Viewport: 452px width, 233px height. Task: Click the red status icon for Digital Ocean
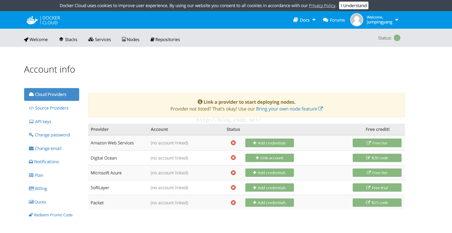click(x=233, y=158)
